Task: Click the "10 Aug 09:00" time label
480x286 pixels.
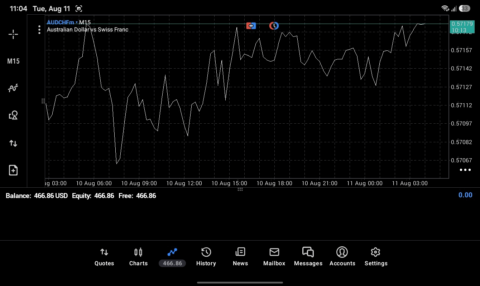Action: point(139,183)
